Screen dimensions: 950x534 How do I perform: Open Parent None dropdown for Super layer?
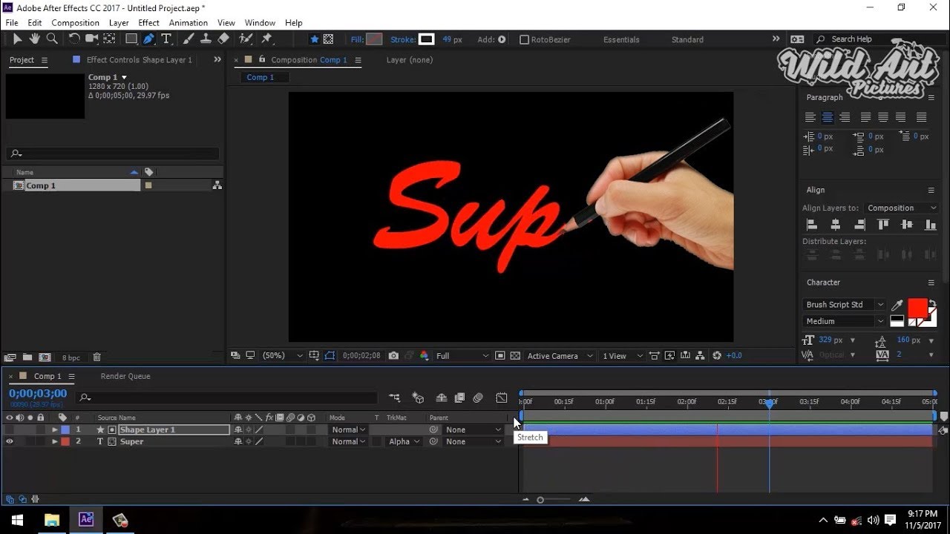474,441
